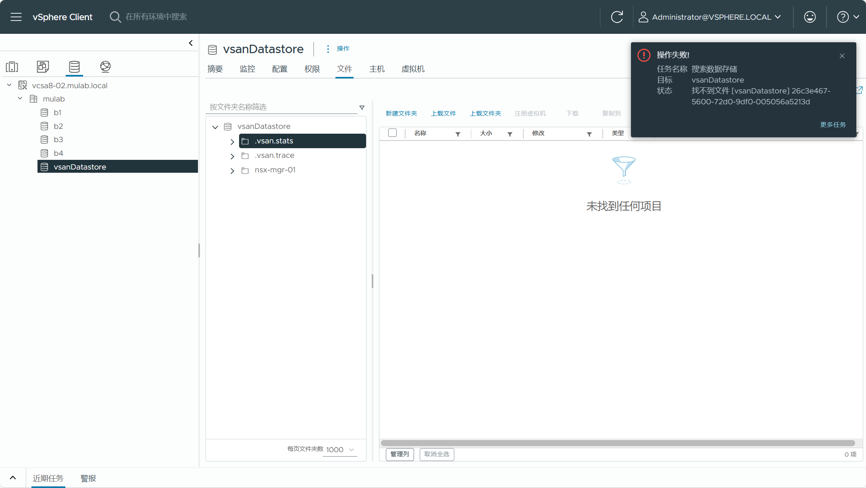
Task: Tick the select-all files checkbox
Action: 392,133
